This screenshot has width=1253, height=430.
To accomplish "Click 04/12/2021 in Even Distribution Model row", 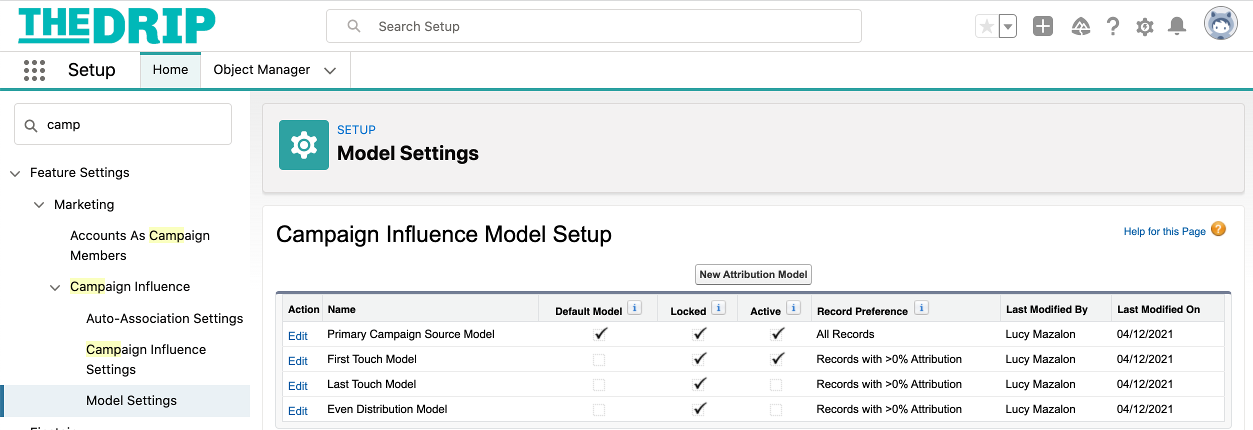I will click(x=1144, y=409).
